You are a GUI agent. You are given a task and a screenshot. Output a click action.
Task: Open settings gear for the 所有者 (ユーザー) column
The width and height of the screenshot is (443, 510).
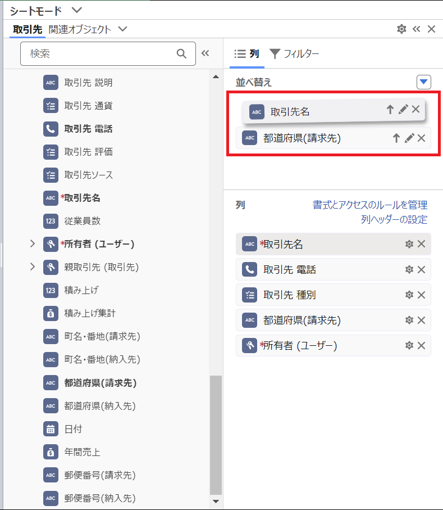click(409, 345)
